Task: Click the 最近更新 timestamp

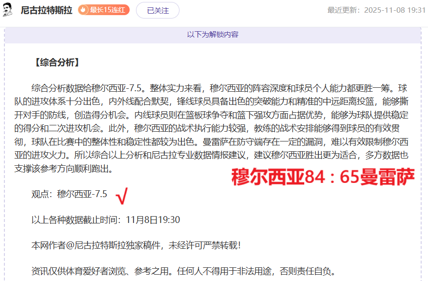Action: [376, 10]
